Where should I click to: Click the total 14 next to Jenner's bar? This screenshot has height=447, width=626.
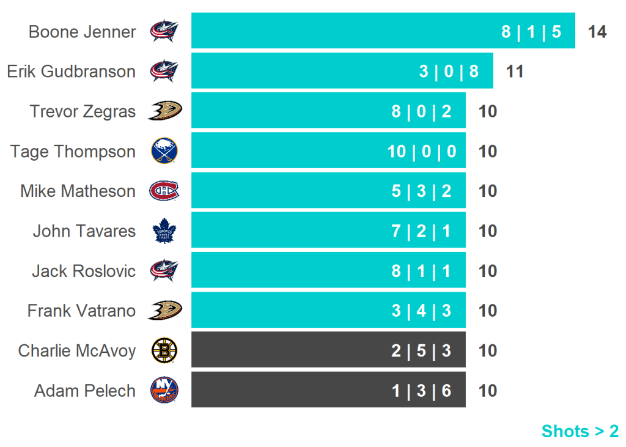click(597, 32)
